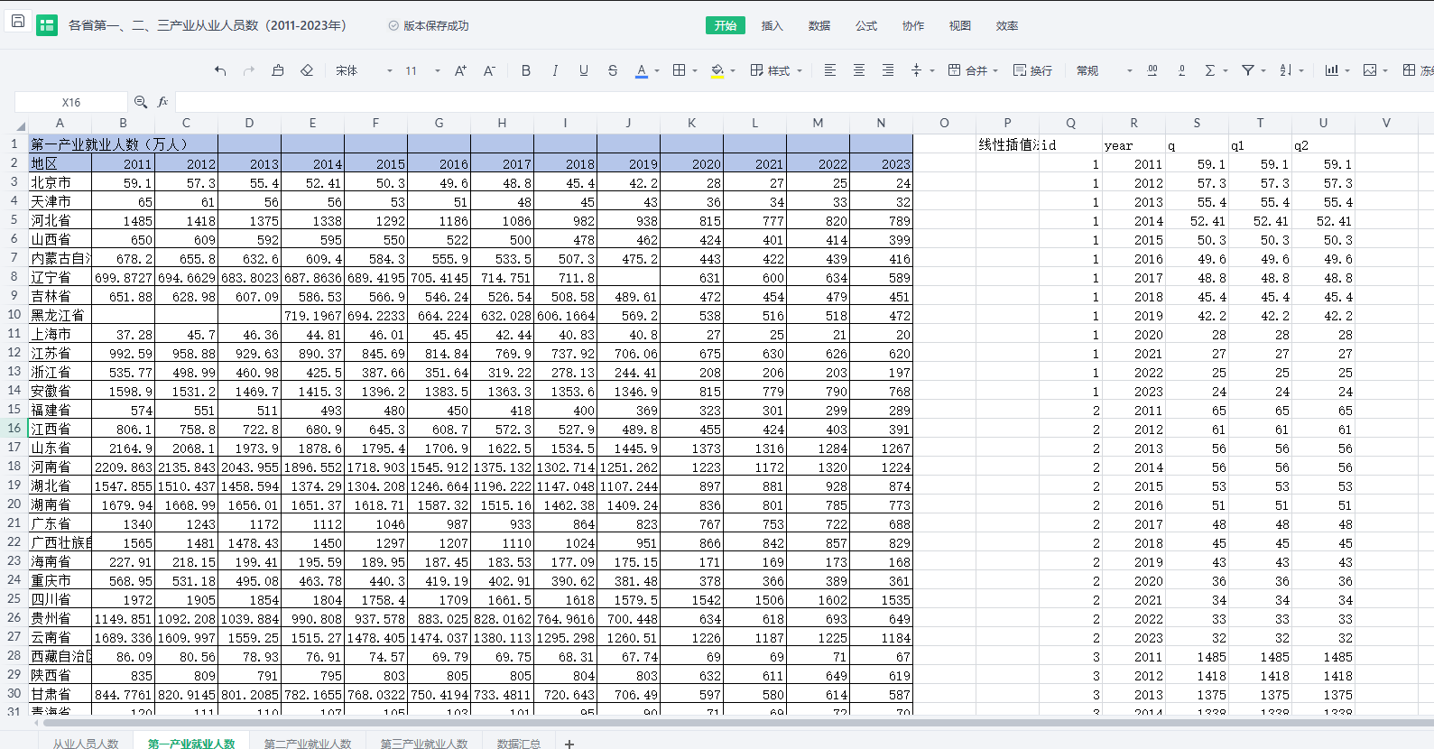Open the 插入 tab

pyautogui.click(x=773, y=25)
